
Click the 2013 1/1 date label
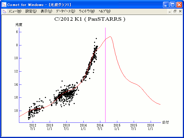(50, 127)
